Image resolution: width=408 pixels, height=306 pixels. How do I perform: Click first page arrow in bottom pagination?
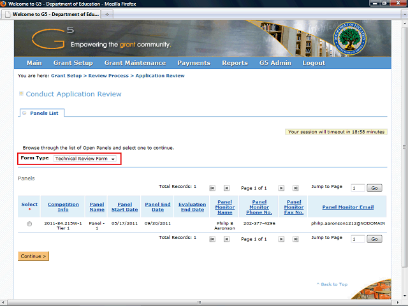212,238
